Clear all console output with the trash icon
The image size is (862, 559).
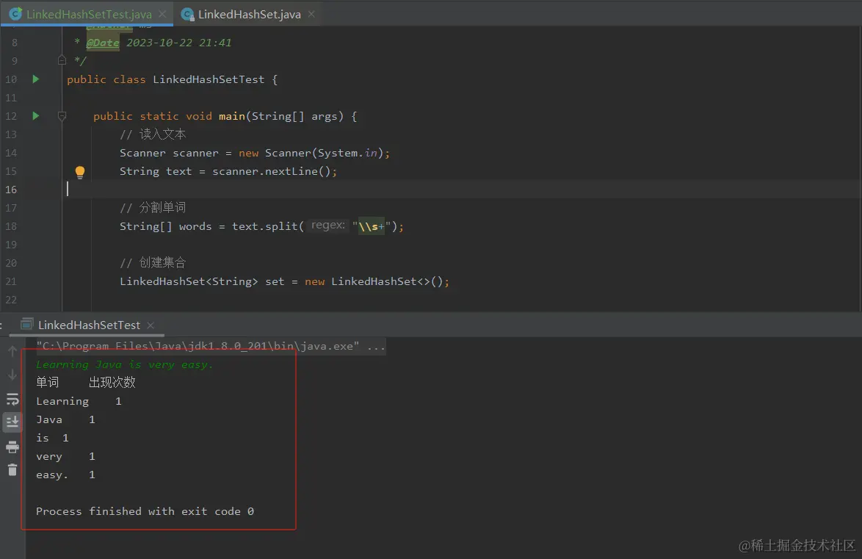click(x=12, y=470)
